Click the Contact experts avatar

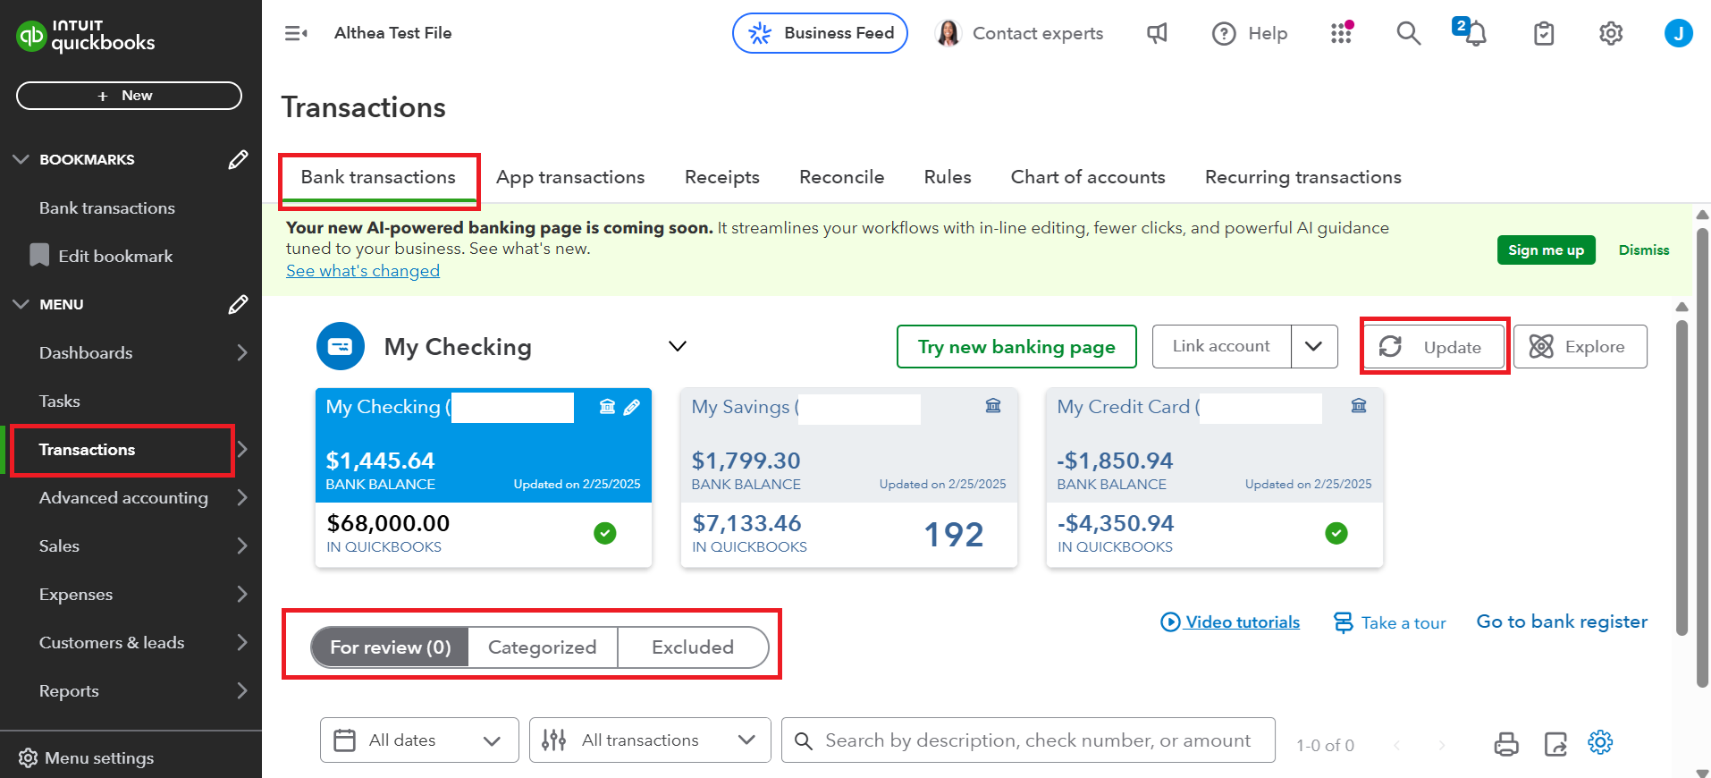pos(948,33)
